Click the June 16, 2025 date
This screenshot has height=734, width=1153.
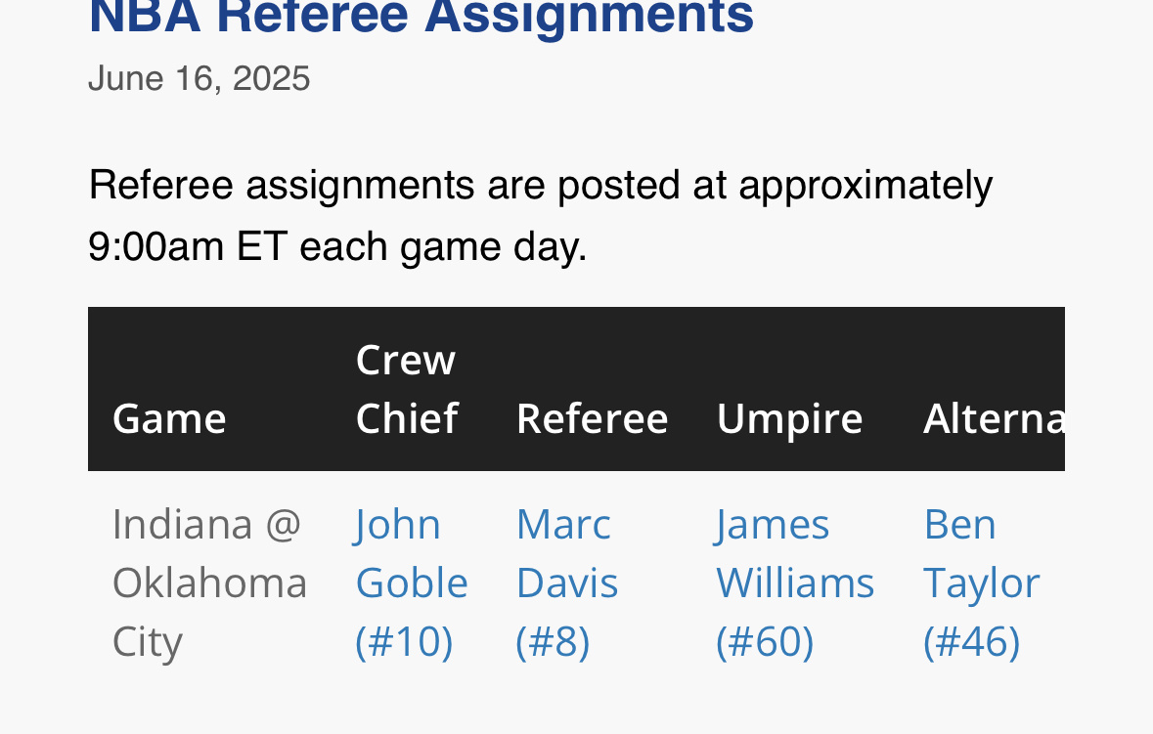(x=200, y=78)
